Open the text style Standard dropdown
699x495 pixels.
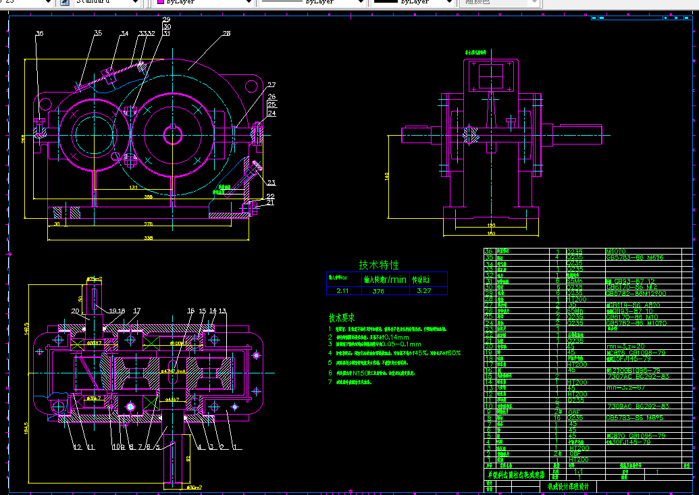pyautogui.click(x=135, y=2)
